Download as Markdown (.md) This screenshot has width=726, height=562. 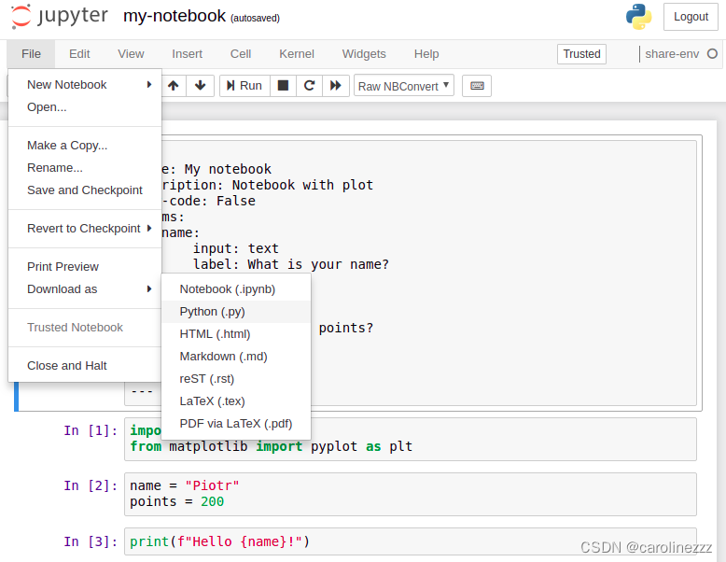point(236,357)
